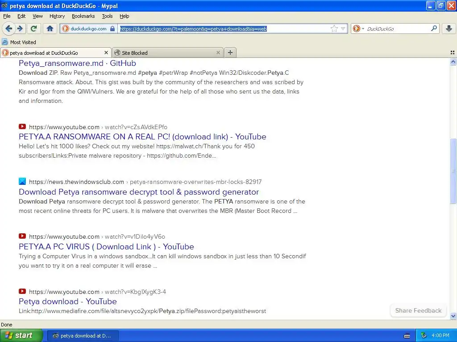Open the search engine selector dropdown
The width and height of the screenshot is (457, 342).
(358, 28)
